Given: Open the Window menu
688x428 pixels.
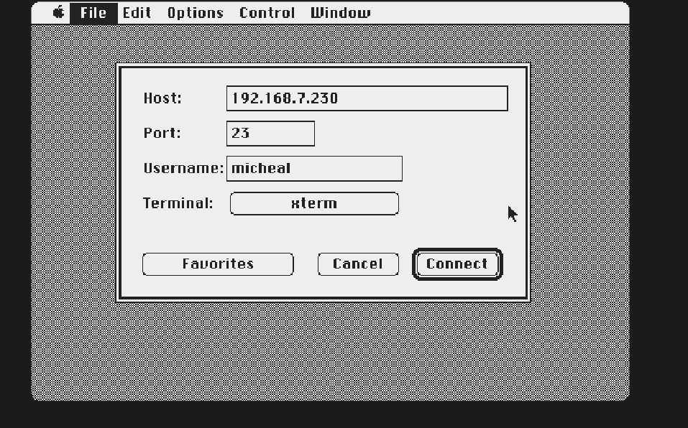Looking at the screenshot, I should [x=340, y=12].
